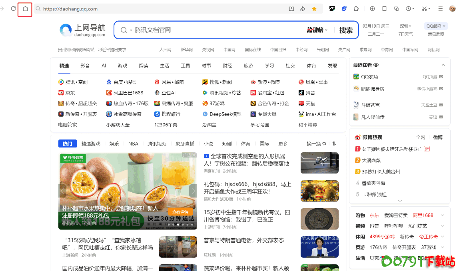This screenshot has height=271, width=459.
Task: Switch hot search list to 微博
Action: click(438, 137)
